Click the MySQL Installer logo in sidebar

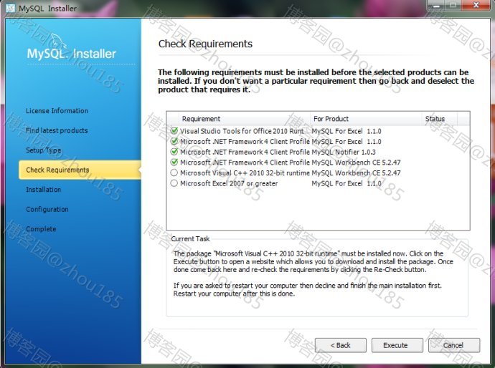click(x=72, y=49)
